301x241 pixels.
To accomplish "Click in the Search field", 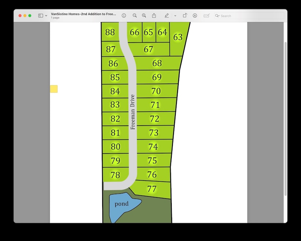I will (249, 16).
